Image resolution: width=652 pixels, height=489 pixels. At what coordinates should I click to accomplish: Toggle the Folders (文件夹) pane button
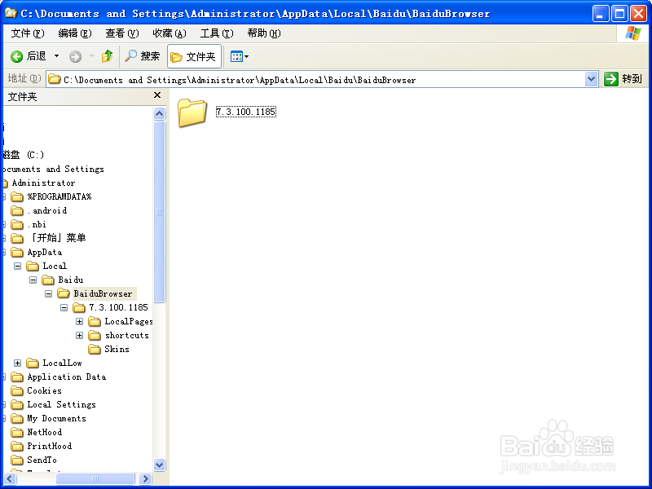[x=194, y=56]
